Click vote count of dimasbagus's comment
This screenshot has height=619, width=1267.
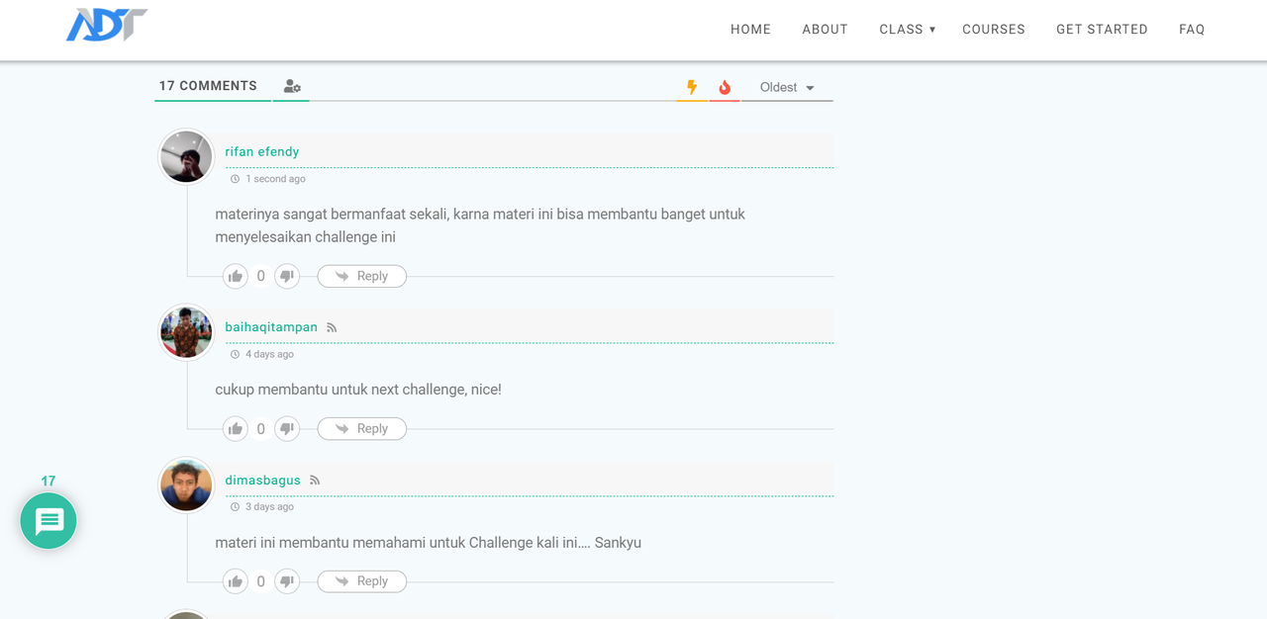(x=261, y=581)
